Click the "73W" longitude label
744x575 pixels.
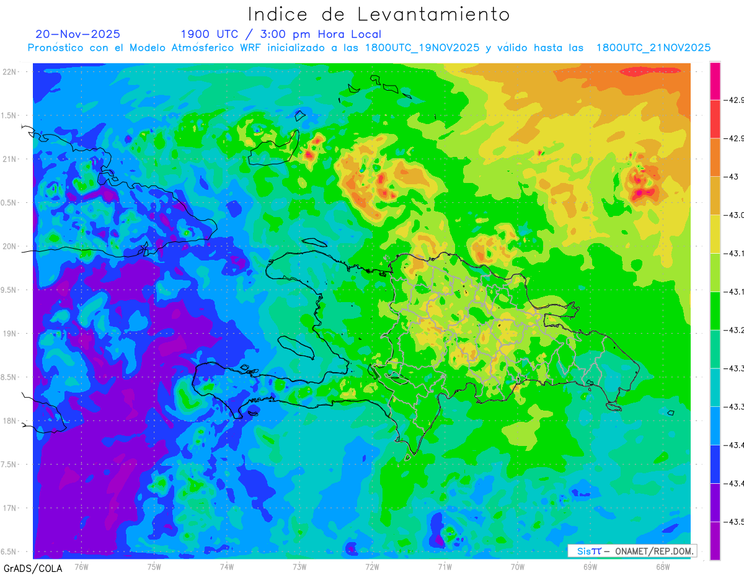[x=299, y=566]
